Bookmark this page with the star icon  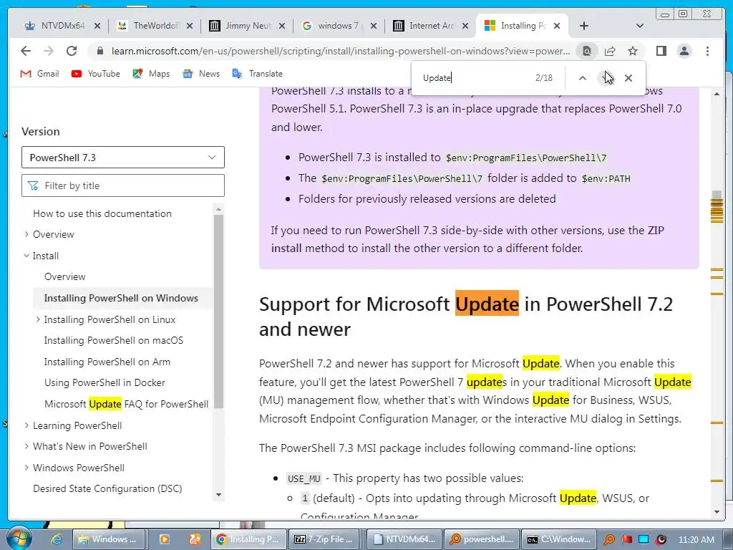(x=633, y=51)
